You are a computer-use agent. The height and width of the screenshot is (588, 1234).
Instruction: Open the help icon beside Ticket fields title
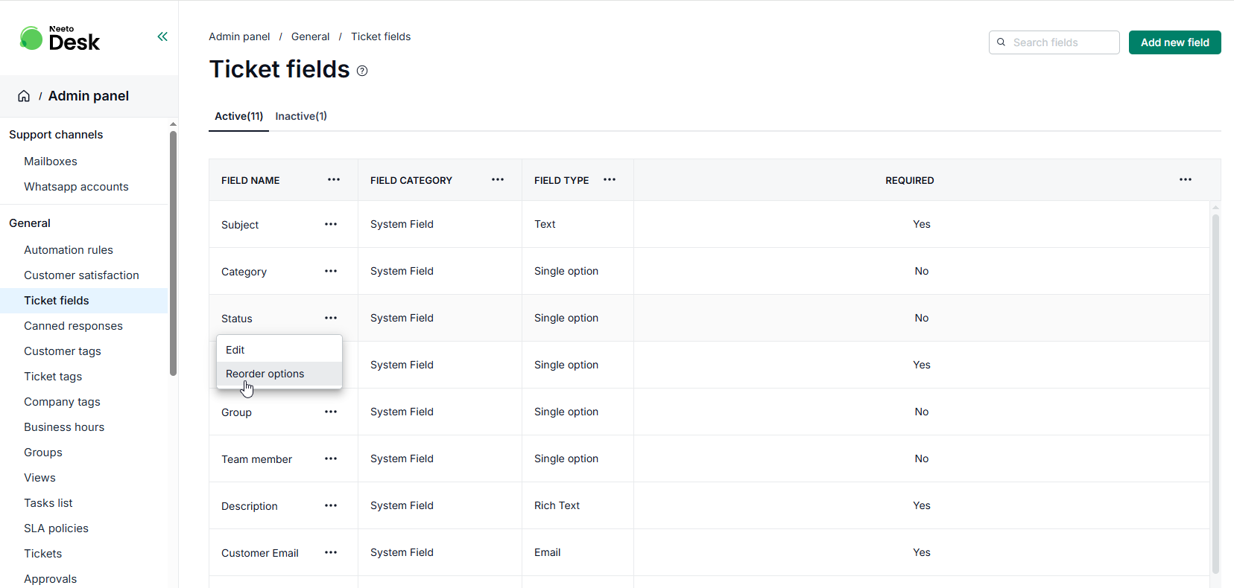coord(362,71)
